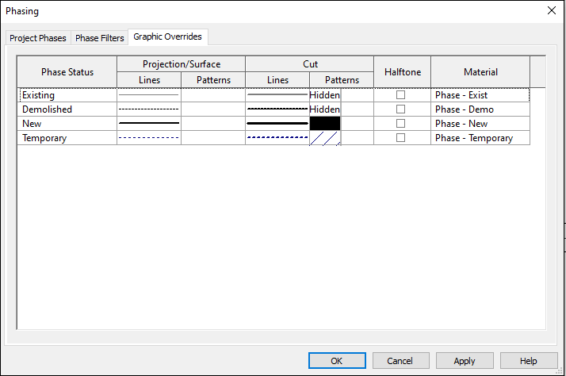The width and height of the screenshot is (566, 376).
Task: Open the Phase - Demo material selector
Action: 480,109
